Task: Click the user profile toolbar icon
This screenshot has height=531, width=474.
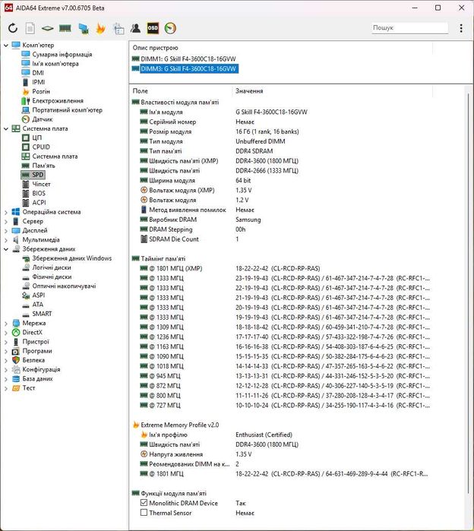Action: [135, 28]
